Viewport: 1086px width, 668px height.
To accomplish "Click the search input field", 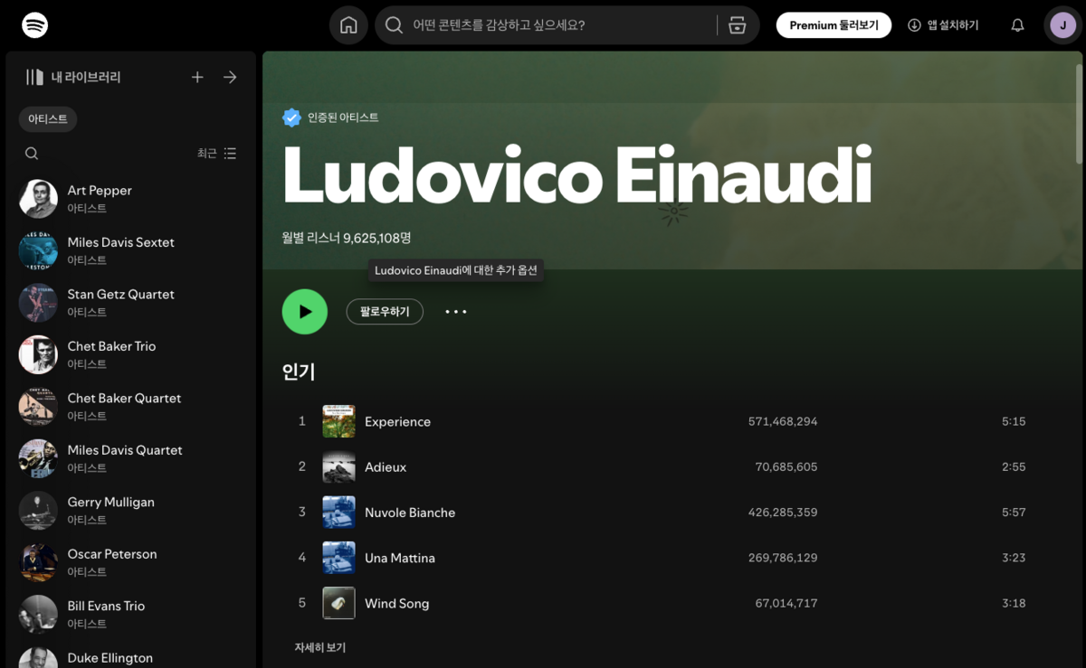I will [x=552, y=25].
